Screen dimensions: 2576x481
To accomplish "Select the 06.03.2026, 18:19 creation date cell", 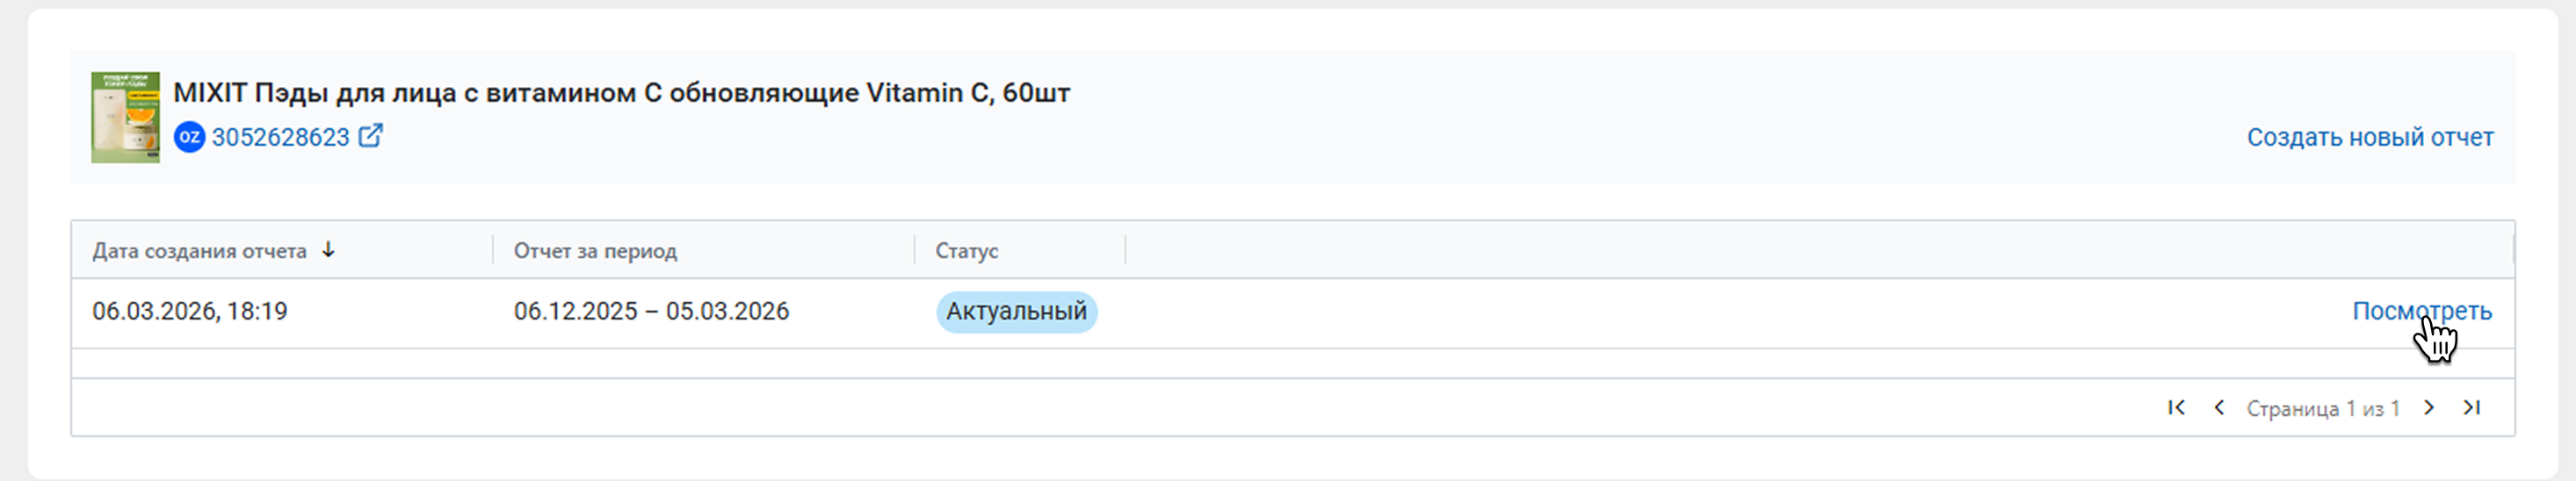I will (x=190, y=312).
